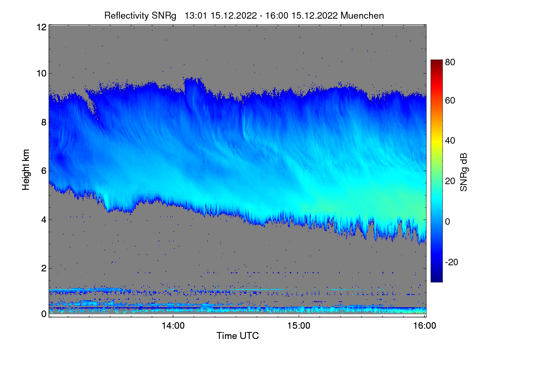Click the 'Time UTC' axis label

click(238, 336)
